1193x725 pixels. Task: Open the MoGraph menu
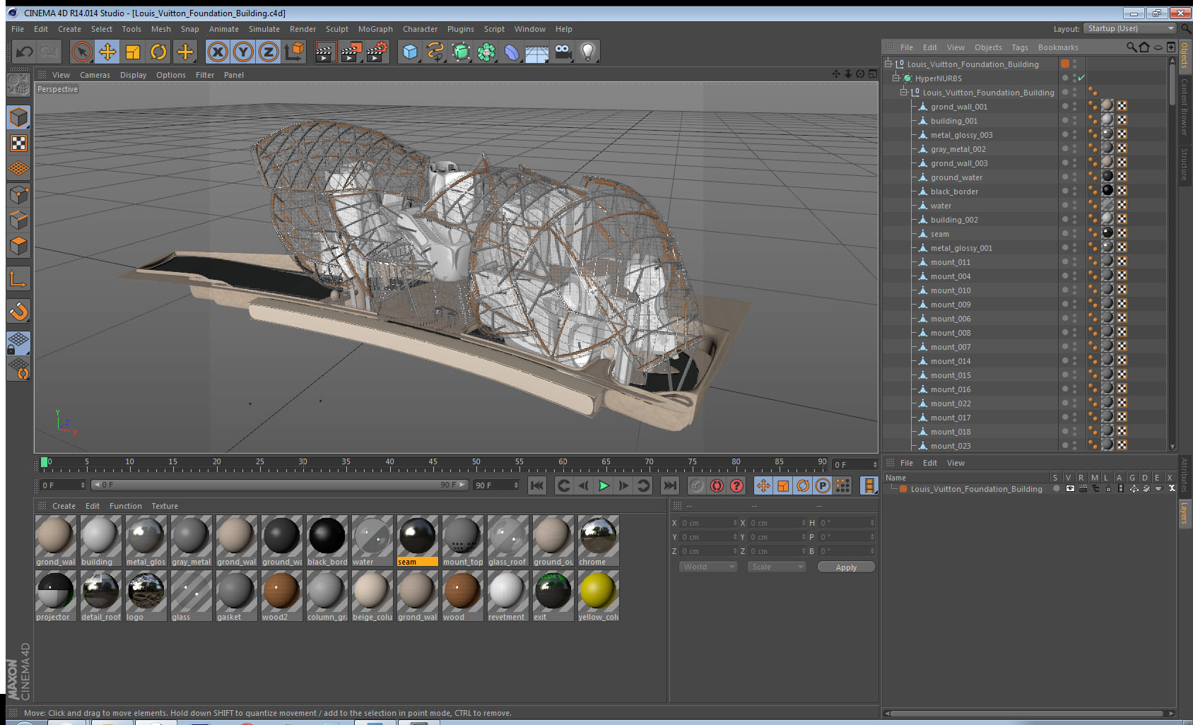pyautogui.click(x=375, y=29)
